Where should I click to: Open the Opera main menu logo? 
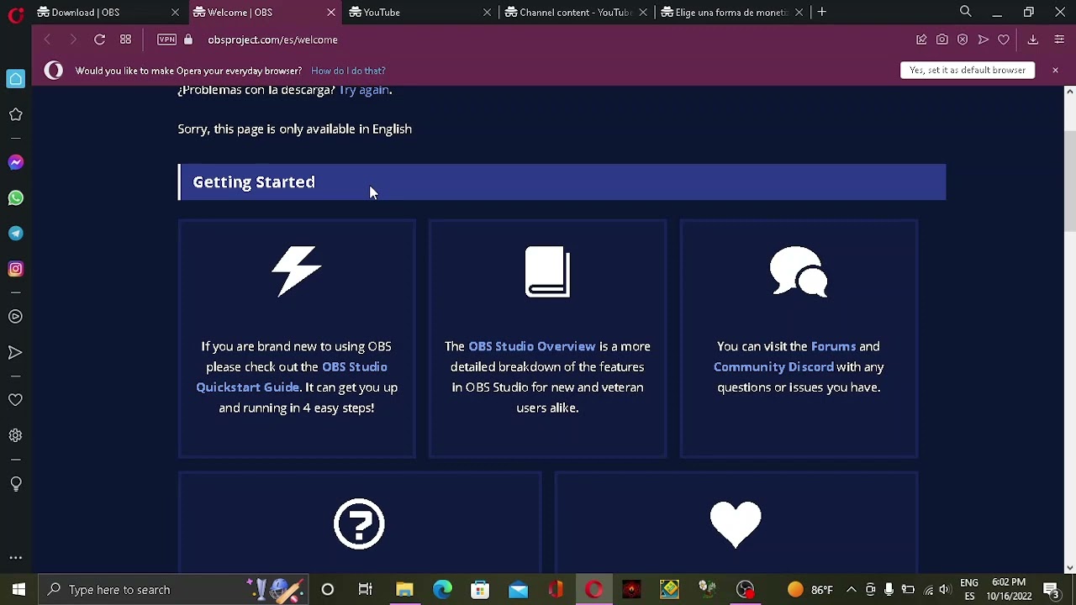click(x=15, y=13)
